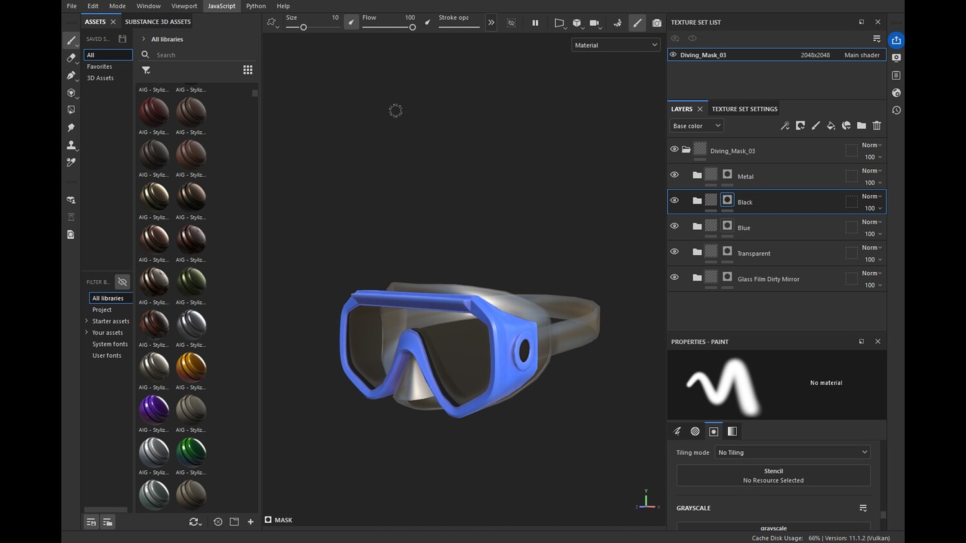Add a paint layer with brush icon

point(815,126)
